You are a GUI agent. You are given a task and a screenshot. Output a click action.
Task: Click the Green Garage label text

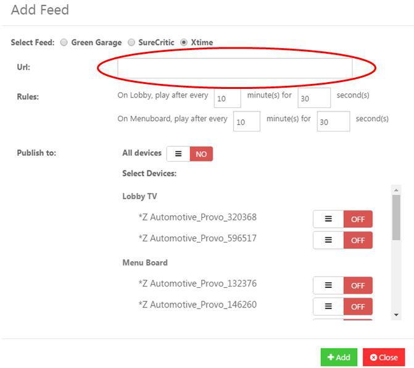click(96, 43)
